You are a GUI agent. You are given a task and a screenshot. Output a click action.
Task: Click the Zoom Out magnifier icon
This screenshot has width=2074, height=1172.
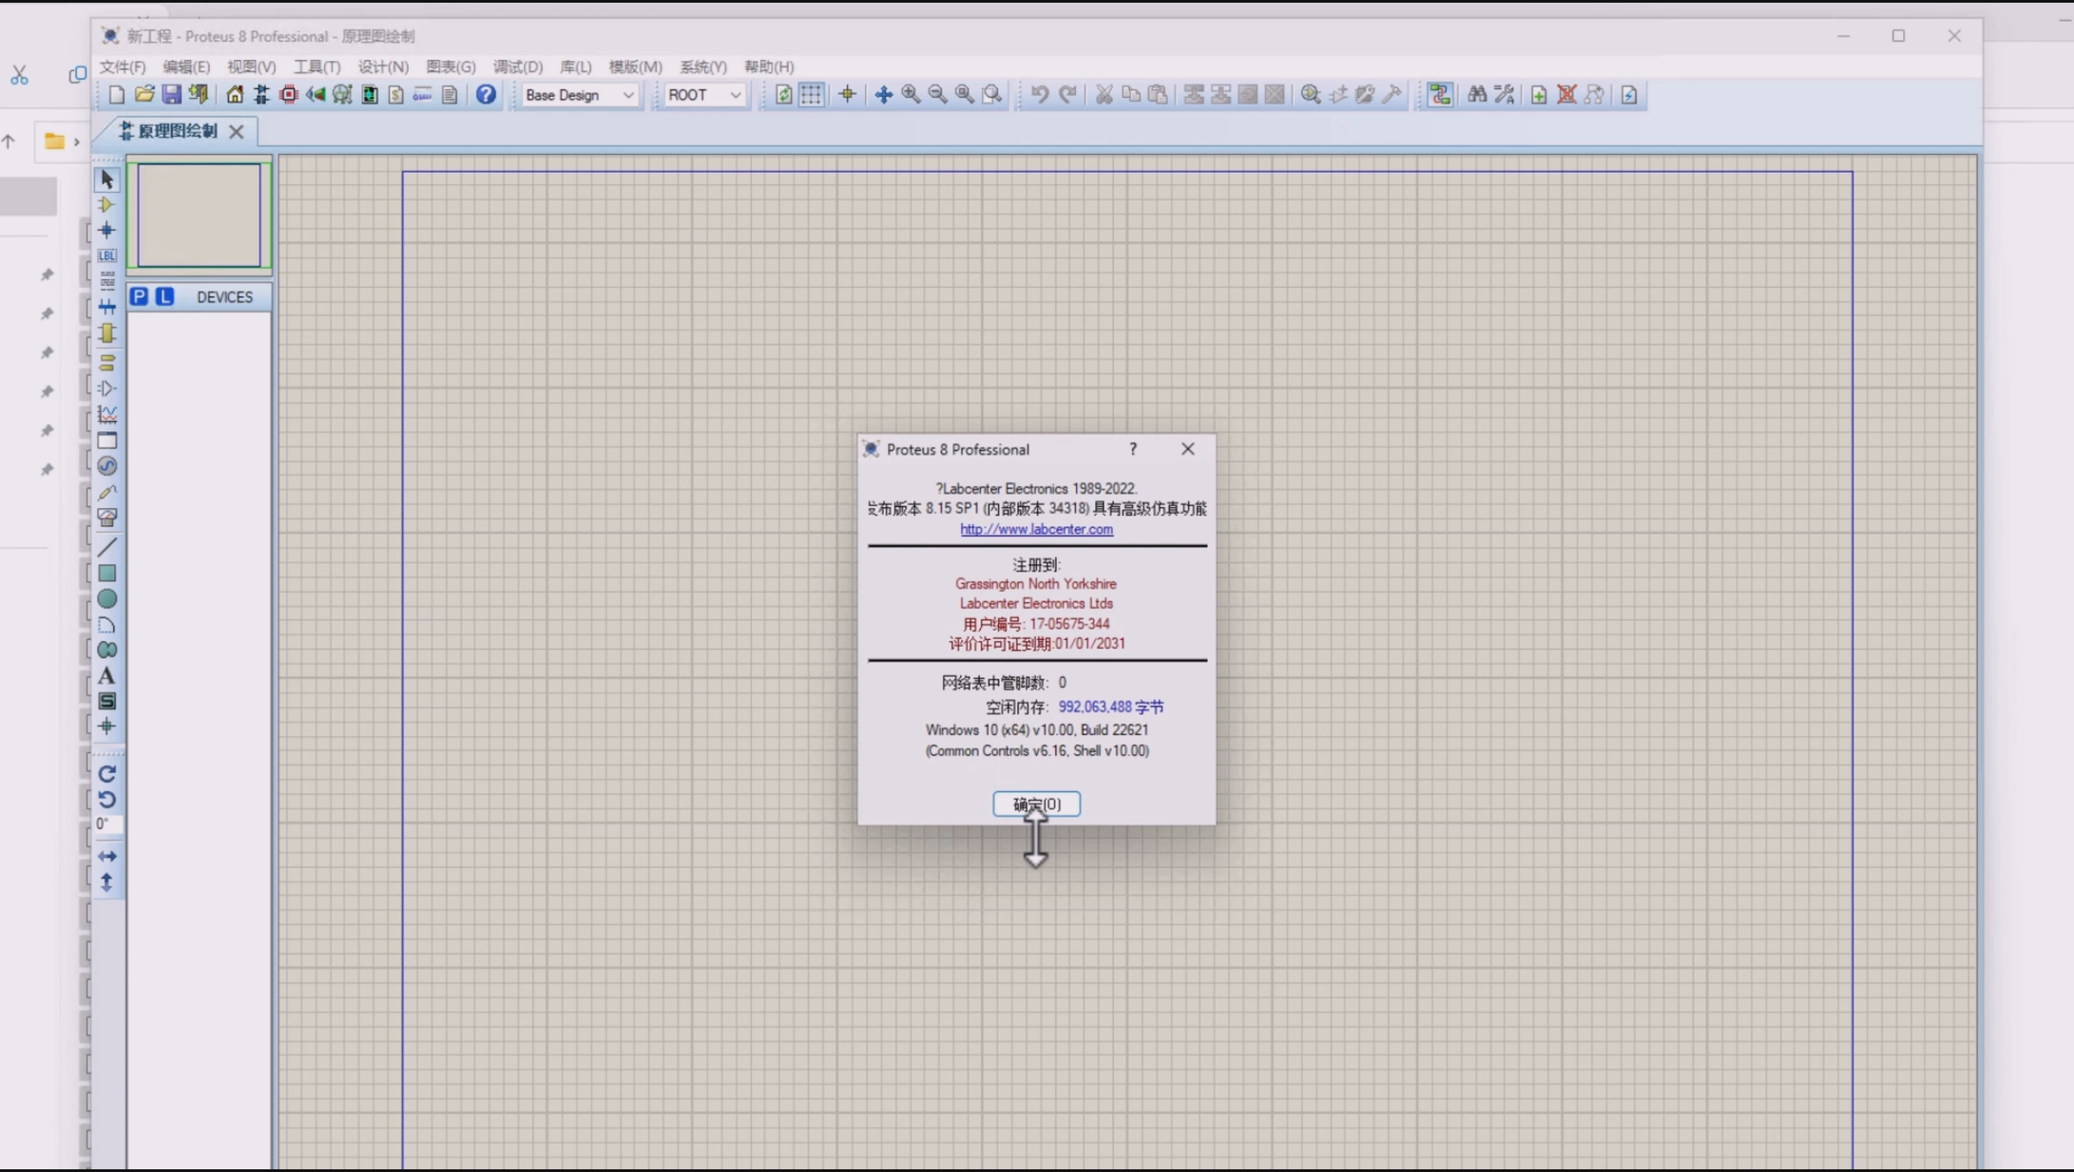pos(937,94)
